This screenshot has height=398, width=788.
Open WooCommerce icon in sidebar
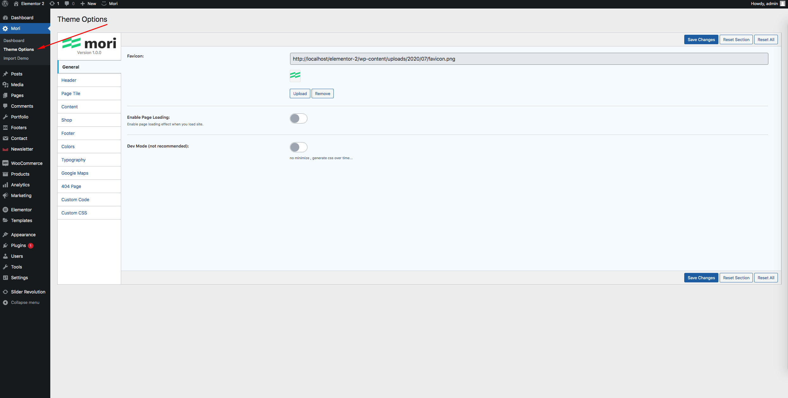pyautogui.click(x=5, y=163)
